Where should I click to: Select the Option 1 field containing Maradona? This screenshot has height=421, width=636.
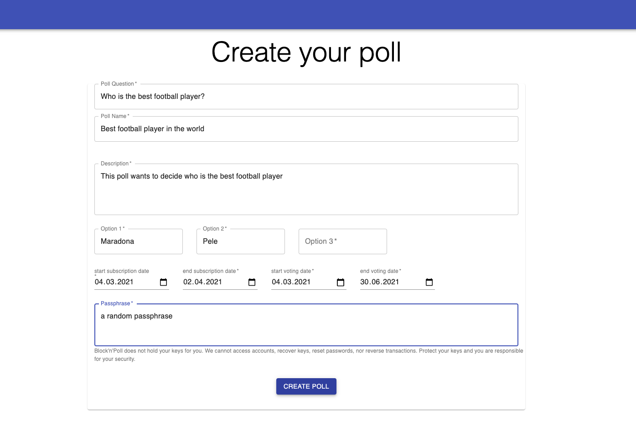(138, 241)
